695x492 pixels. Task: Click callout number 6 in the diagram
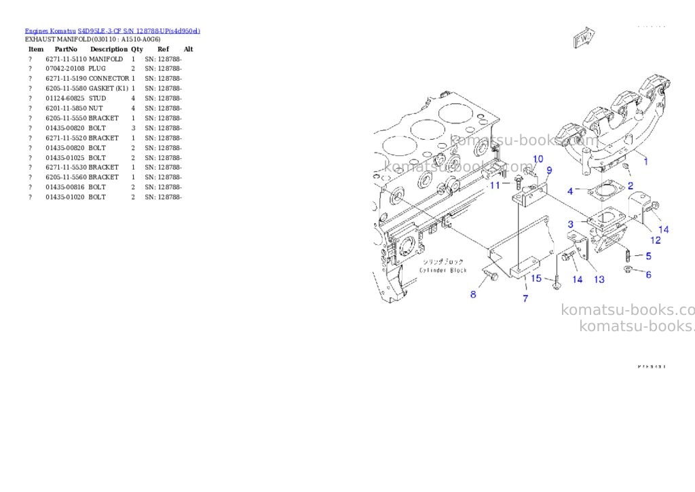(x=648, y=274)
